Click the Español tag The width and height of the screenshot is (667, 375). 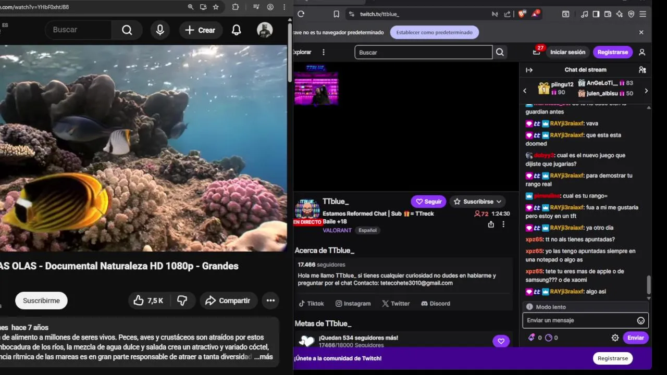(367, 230)
